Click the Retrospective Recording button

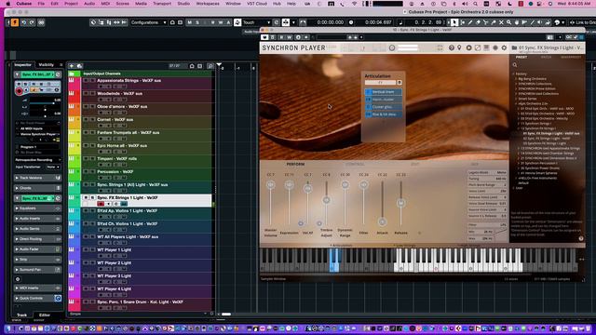point(37,160)
